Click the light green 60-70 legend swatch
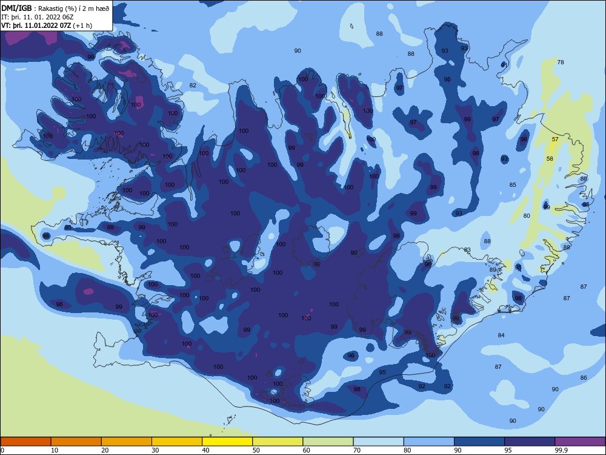606x455 pixels. (x=328, y=442)
